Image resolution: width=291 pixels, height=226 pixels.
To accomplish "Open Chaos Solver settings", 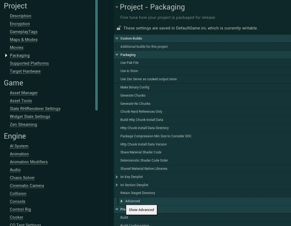I will pos(22,178).
